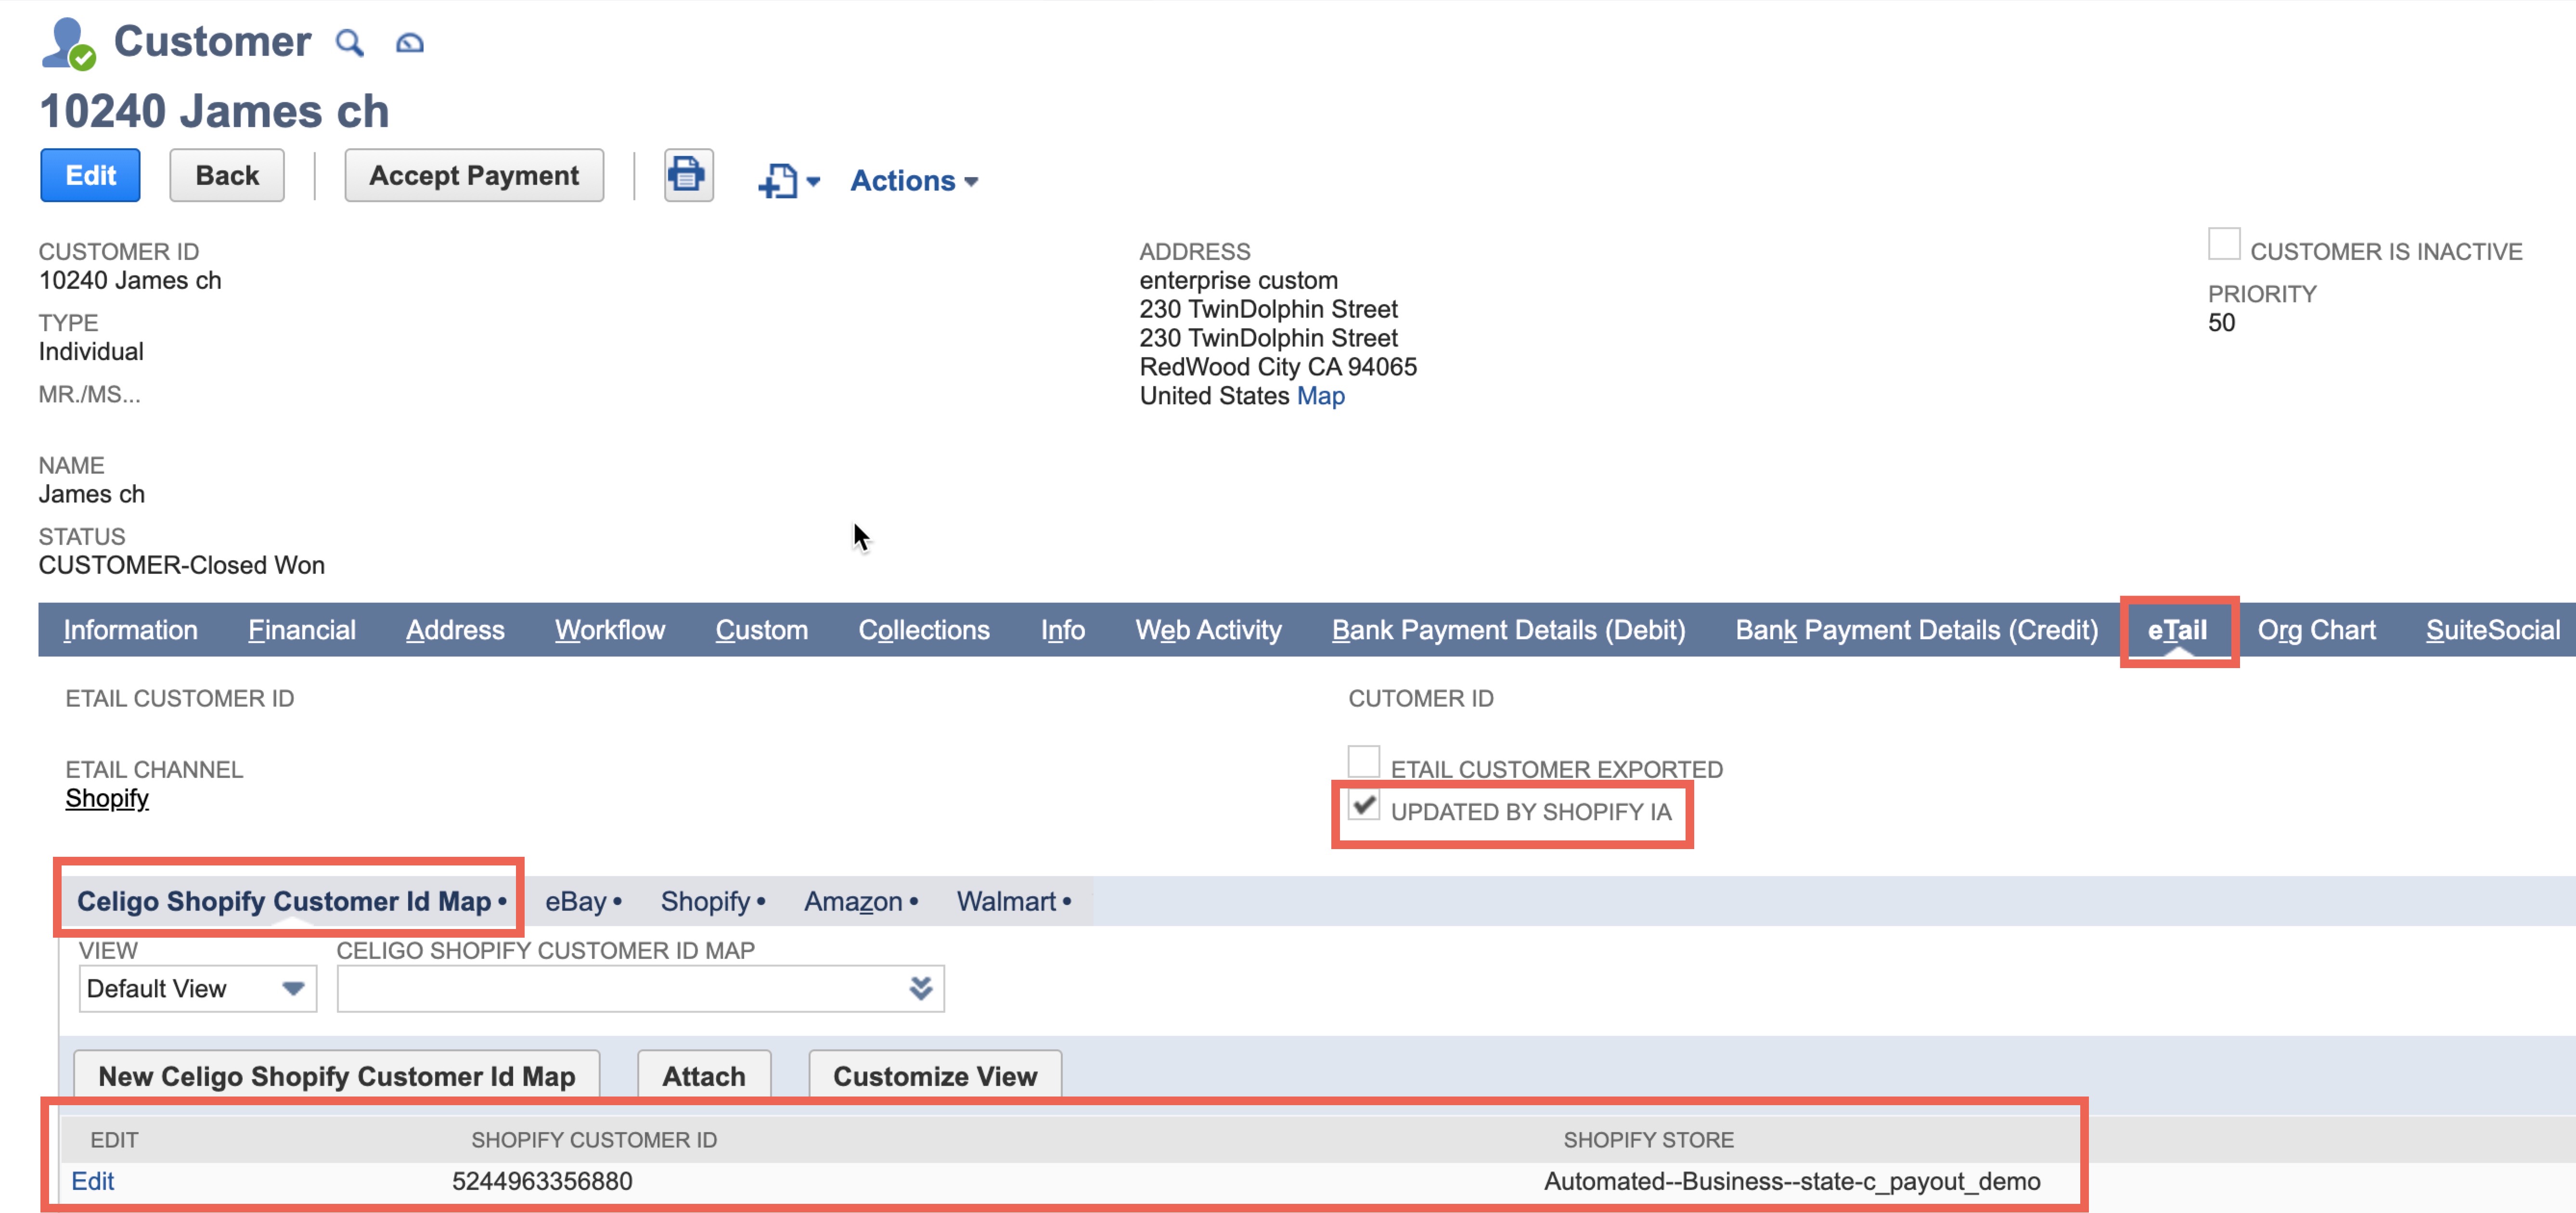
Task: Switch to the Custom tab
Action: point(761,630)
